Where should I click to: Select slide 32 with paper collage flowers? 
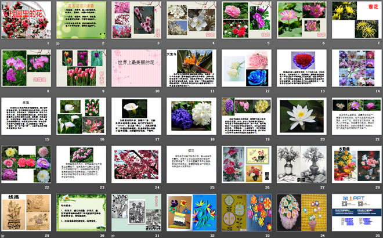click(x=191, y=212)
